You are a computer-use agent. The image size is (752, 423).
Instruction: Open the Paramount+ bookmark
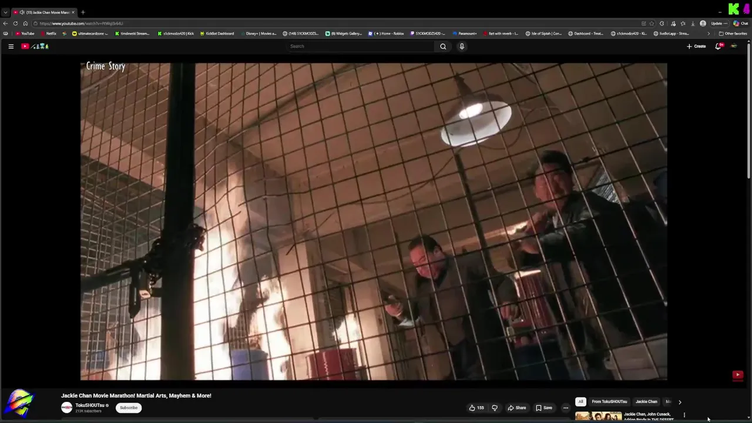click(465, 33)
